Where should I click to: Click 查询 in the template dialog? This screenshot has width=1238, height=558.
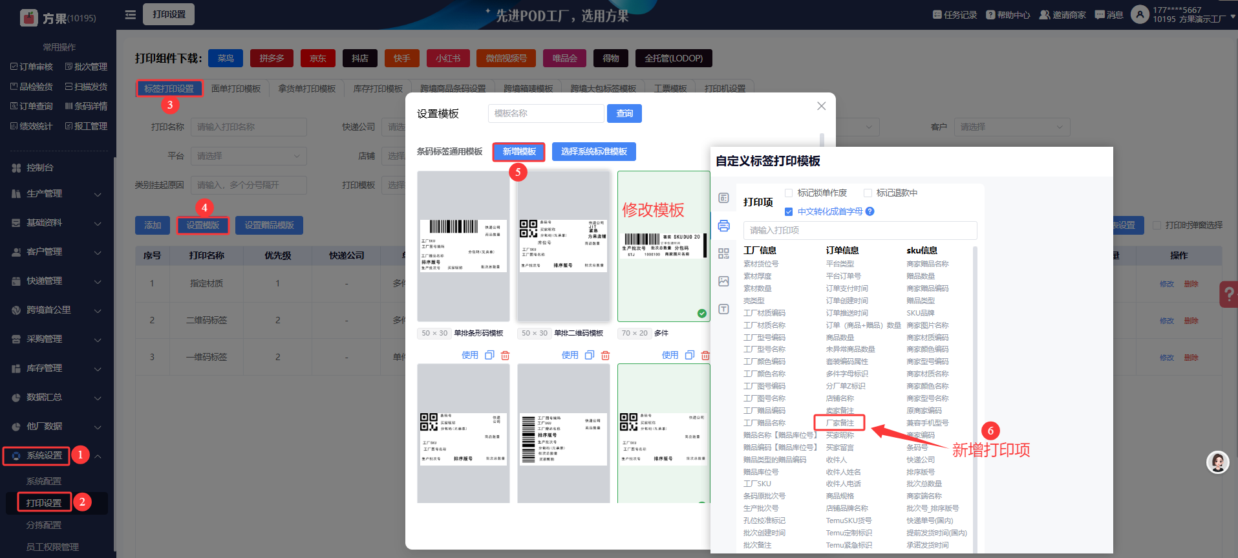[624, 113]
